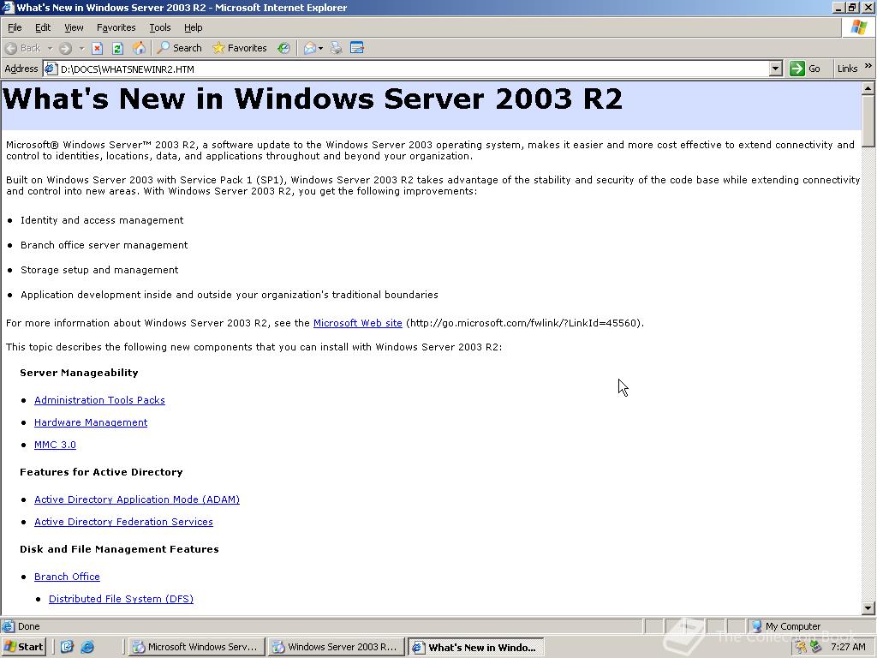Refresh the page with the Refresh icon

click(x=117, y=48)
